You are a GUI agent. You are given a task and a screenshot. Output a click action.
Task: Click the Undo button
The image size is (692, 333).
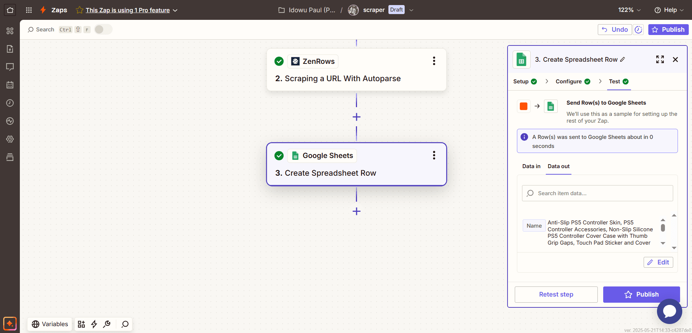click(x=615, y=30)
